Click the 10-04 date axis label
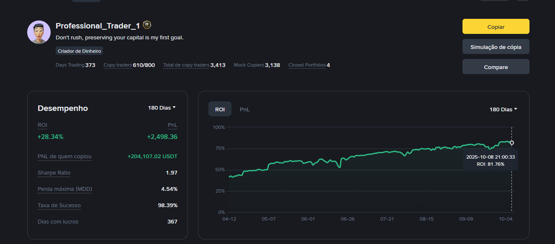This screenshot has height=244, width=555. pos(506,219)
